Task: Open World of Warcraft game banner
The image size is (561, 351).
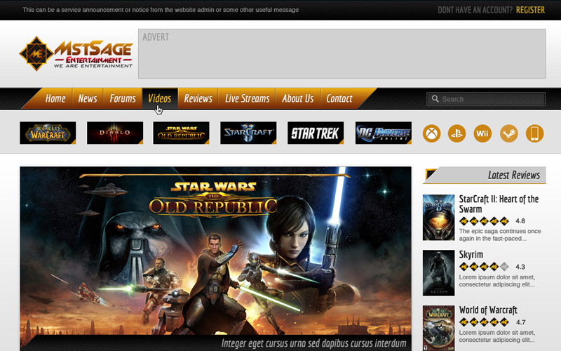Action: coord(48,133)
